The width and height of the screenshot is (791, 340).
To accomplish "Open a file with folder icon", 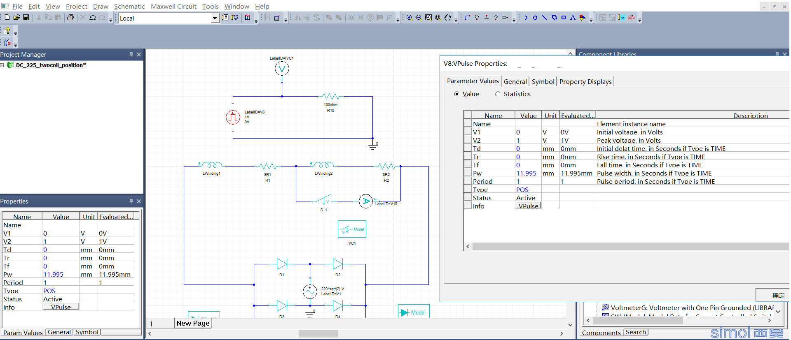I will click(16, 17).
